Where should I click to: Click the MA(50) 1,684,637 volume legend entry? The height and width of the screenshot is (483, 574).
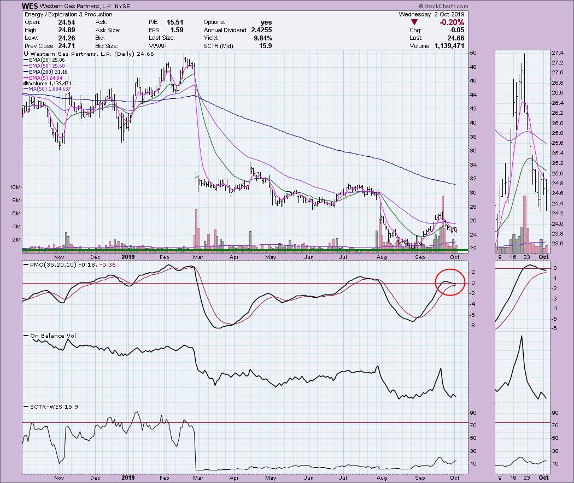coord(47,89)
